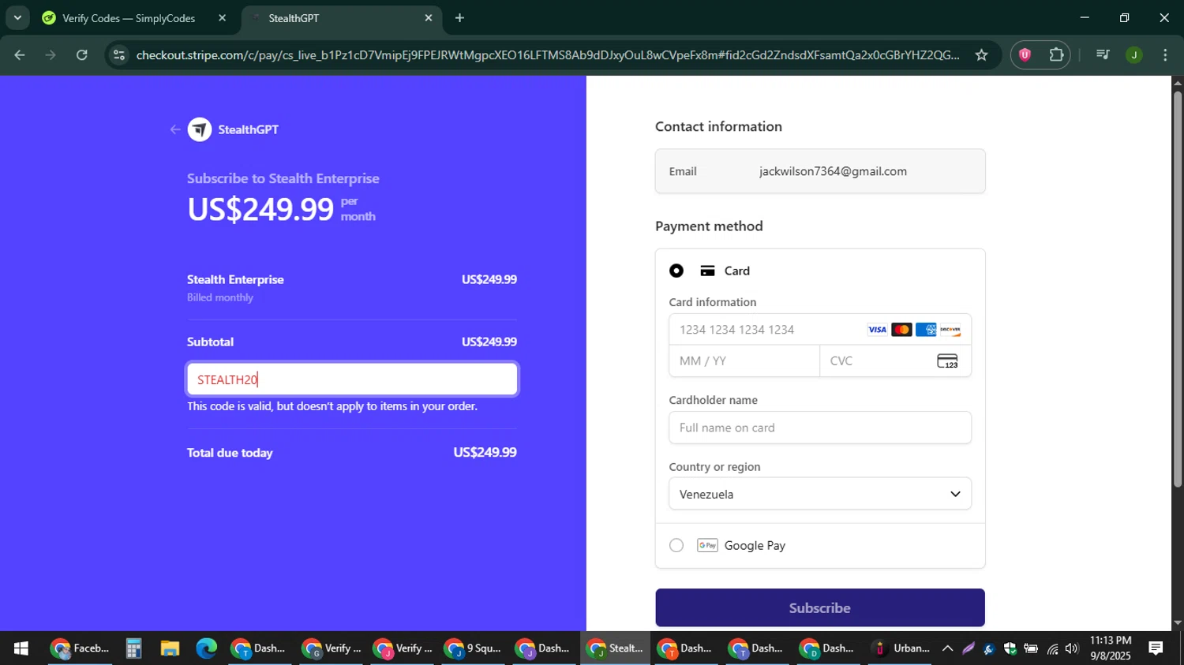Image resolution: width=1184 pixels, height=665 pixels.
Task: Close the StealthGPT tab
Action: click(x=429, y=17)
